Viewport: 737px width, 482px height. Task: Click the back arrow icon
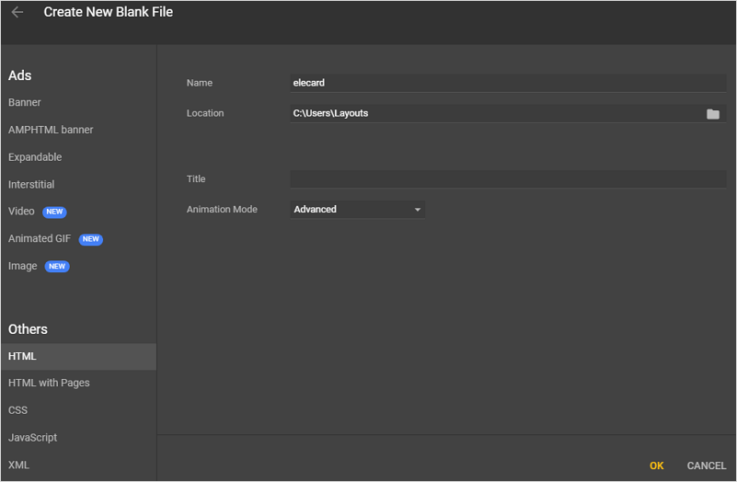click(x=17, y=12)
